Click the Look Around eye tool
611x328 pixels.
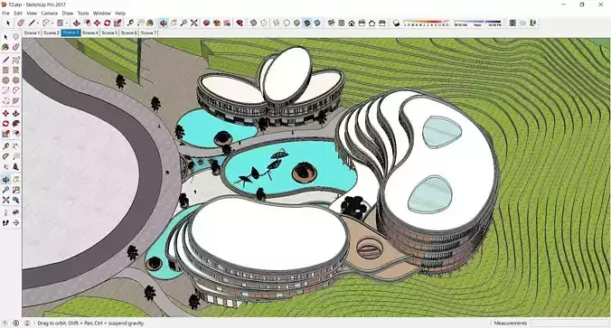pyautogui.click(x=15, y=212)
